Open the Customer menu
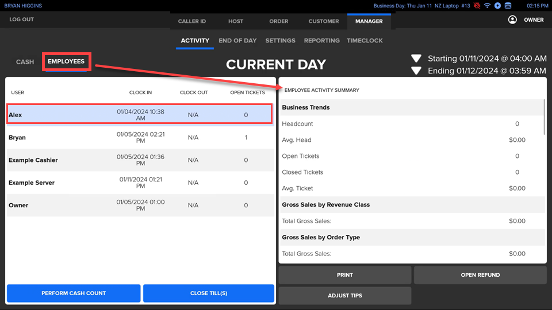This screenshot has width=552, height=310. (324, 21)
